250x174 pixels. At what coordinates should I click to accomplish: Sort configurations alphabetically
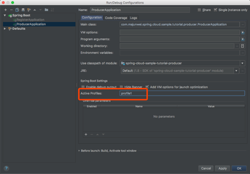pyautogui.click(x=52, y=10)
